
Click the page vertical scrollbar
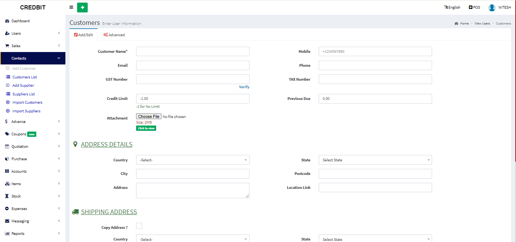[x=514, y=81]
